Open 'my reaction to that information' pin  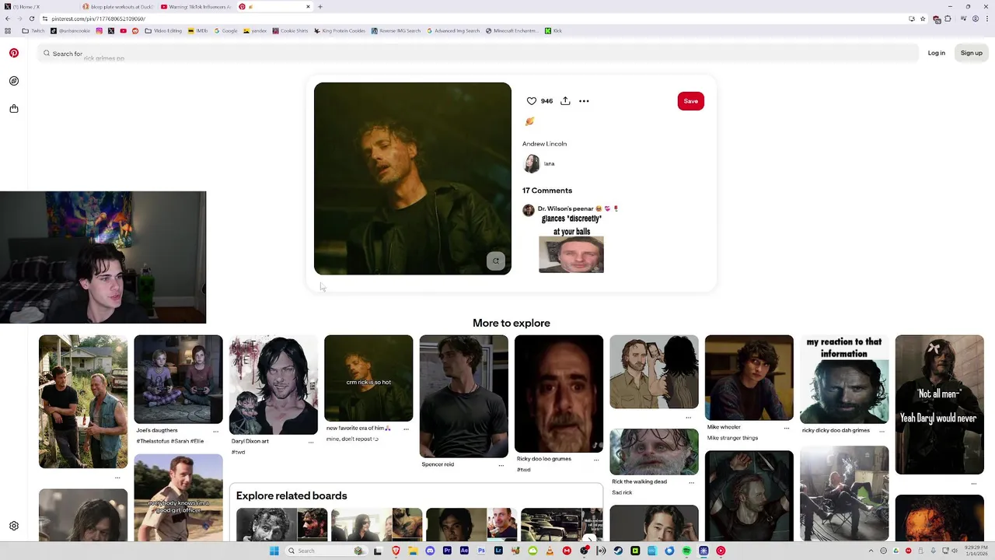coord(844,380)
